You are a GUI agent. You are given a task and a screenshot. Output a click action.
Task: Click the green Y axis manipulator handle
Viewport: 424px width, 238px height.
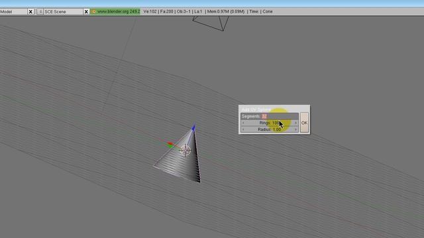[x=170, y=146]
